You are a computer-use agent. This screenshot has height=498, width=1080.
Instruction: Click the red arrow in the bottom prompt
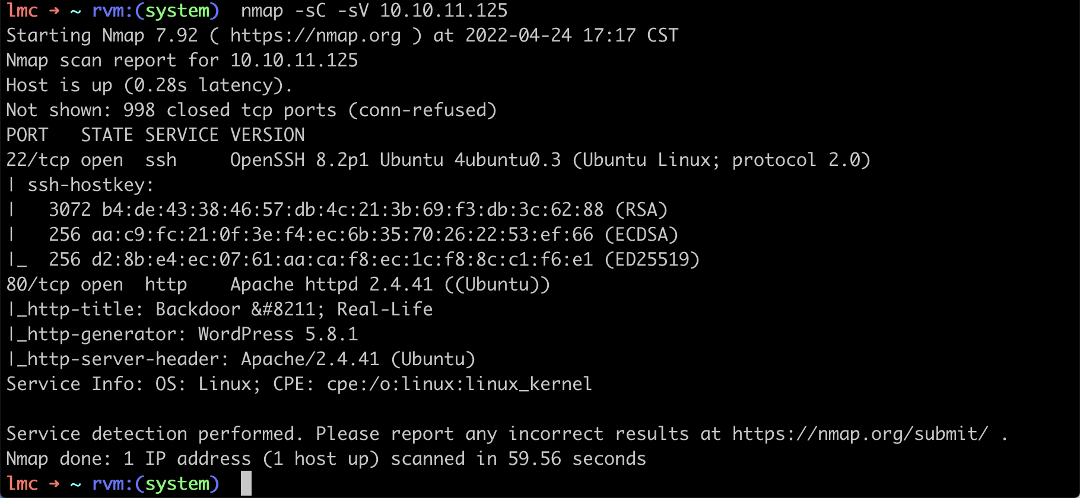55,484
